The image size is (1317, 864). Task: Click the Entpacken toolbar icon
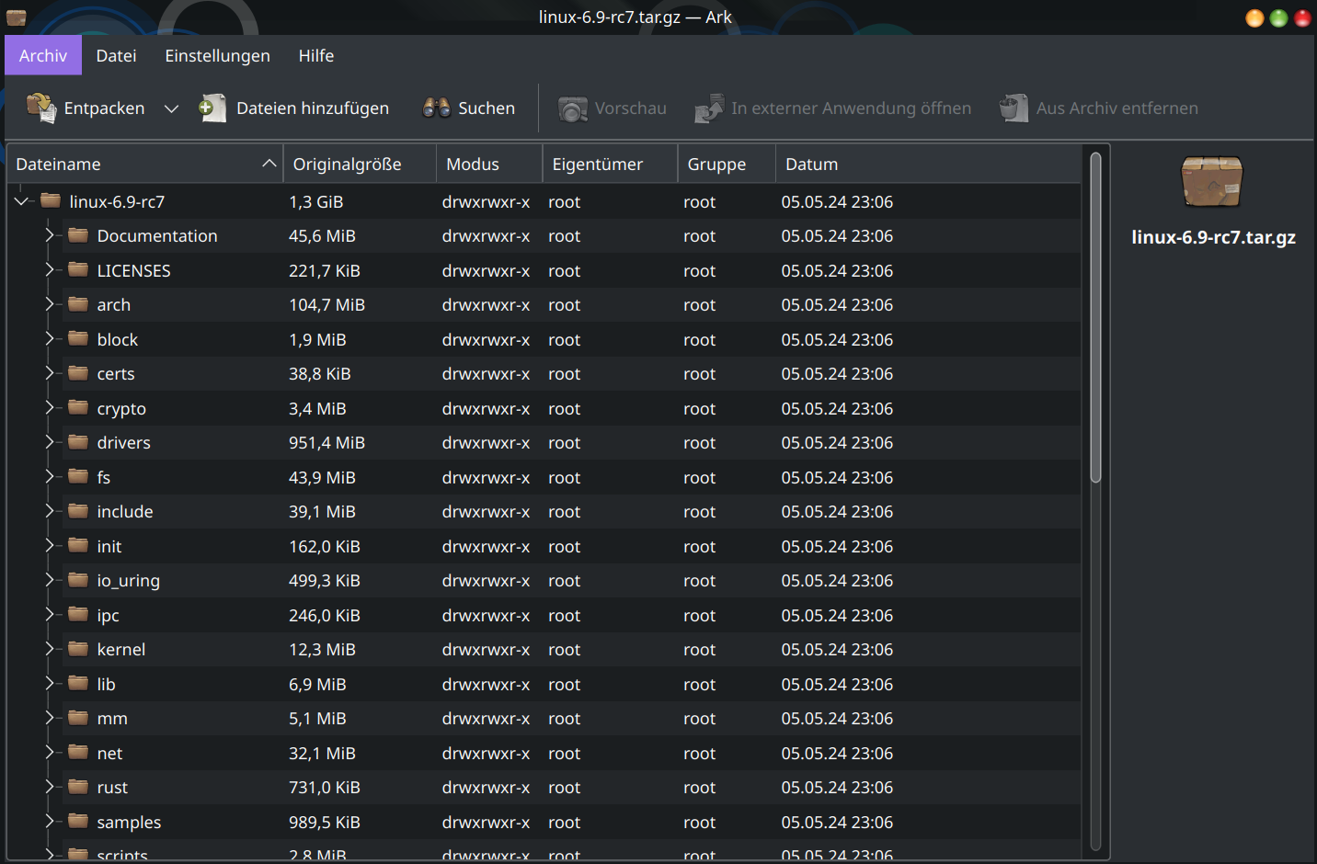(41, 108)
